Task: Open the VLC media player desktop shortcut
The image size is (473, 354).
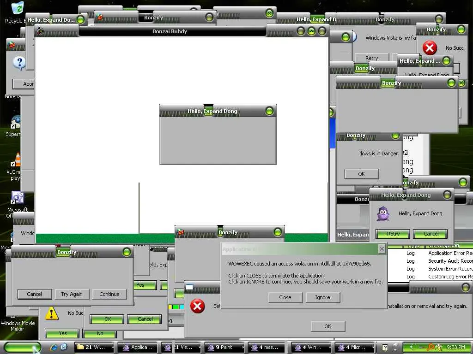Action: [17, 159]
